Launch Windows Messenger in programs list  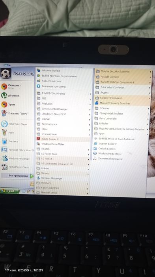click(x=62, y=178)
